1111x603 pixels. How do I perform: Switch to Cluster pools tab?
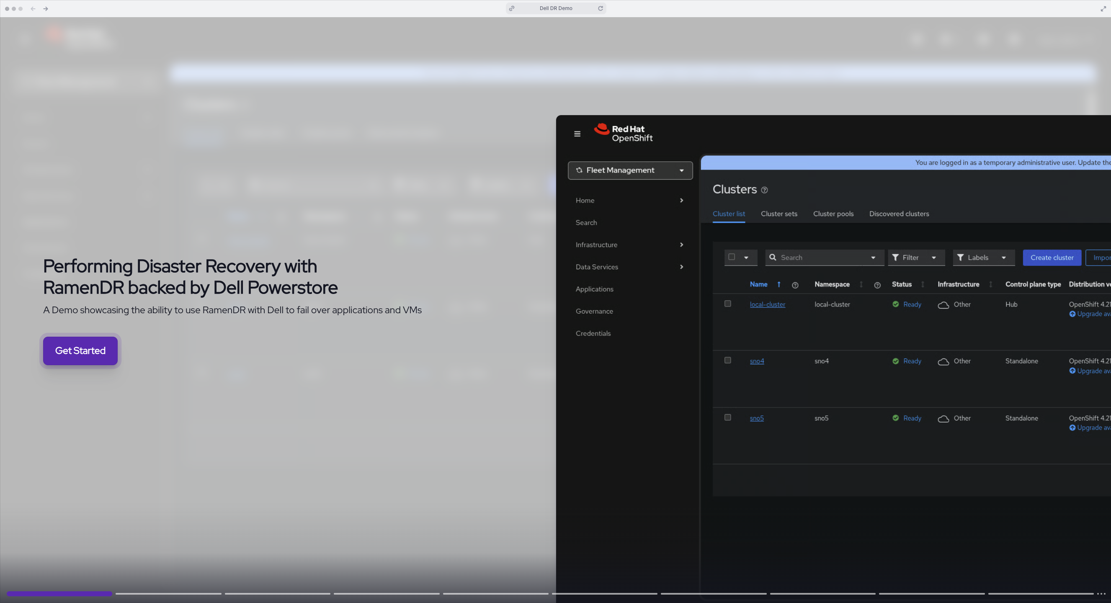(833, 214)
